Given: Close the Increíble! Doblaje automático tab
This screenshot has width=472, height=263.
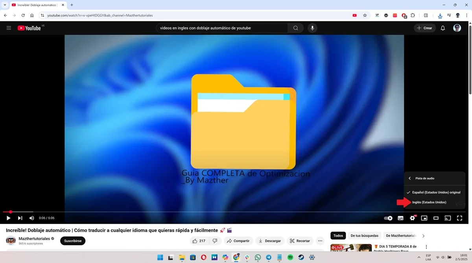Looking at the screenshot, I should tap(63, 5).
